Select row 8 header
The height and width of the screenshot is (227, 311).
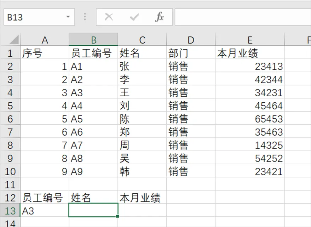click(x=10, y=144)
